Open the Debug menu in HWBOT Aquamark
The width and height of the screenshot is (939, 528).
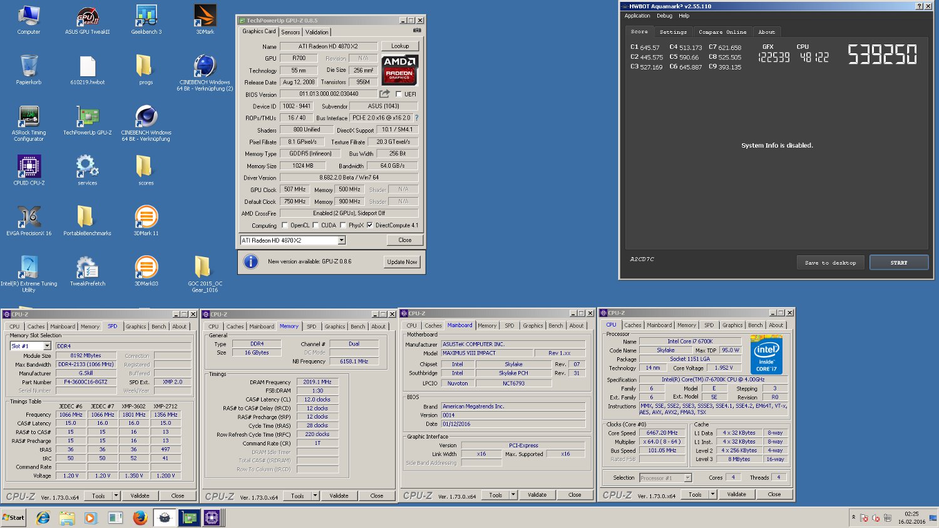pyautogui.click(x=664, y=16)
